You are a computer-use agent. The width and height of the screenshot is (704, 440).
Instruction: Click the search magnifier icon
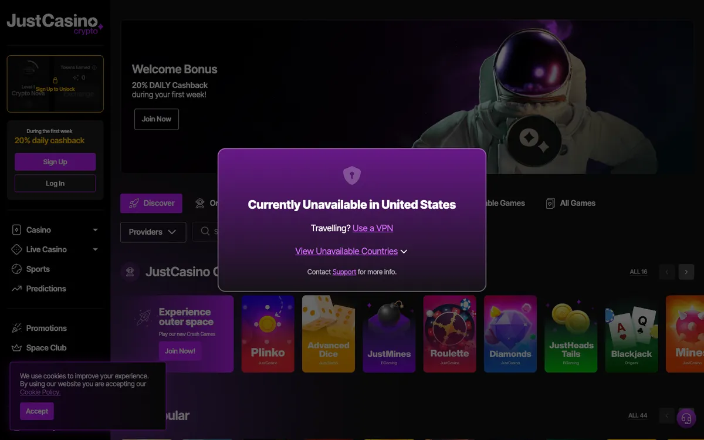coord(205,232)
